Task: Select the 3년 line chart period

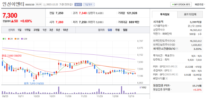Action: [51, 30]
